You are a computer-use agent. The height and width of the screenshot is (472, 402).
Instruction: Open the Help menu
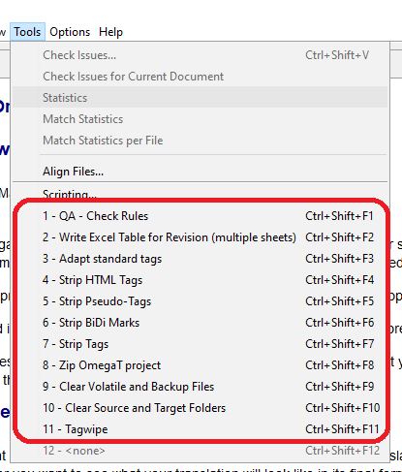pos(110,32)
